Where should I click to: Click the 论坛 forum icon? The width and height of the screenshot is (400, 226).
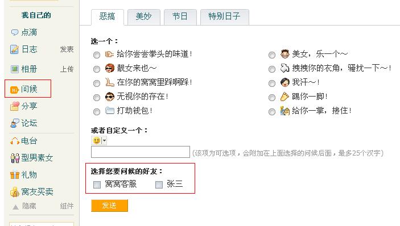coord(15,123)
